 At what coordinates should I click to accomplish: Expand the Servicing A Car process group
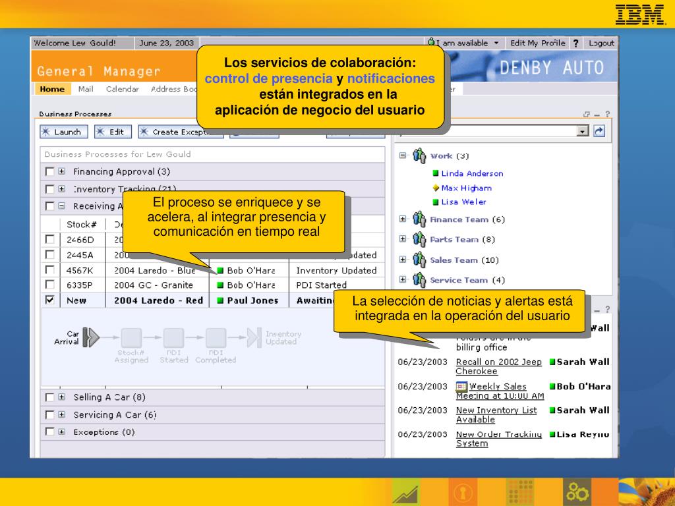pos(62,414)
